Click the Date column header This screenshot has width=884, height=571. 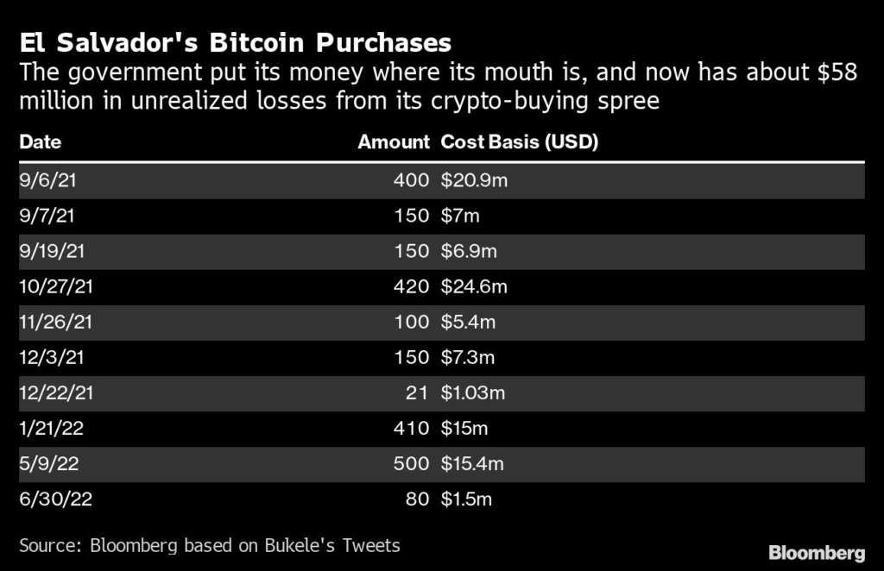(40, 142)
